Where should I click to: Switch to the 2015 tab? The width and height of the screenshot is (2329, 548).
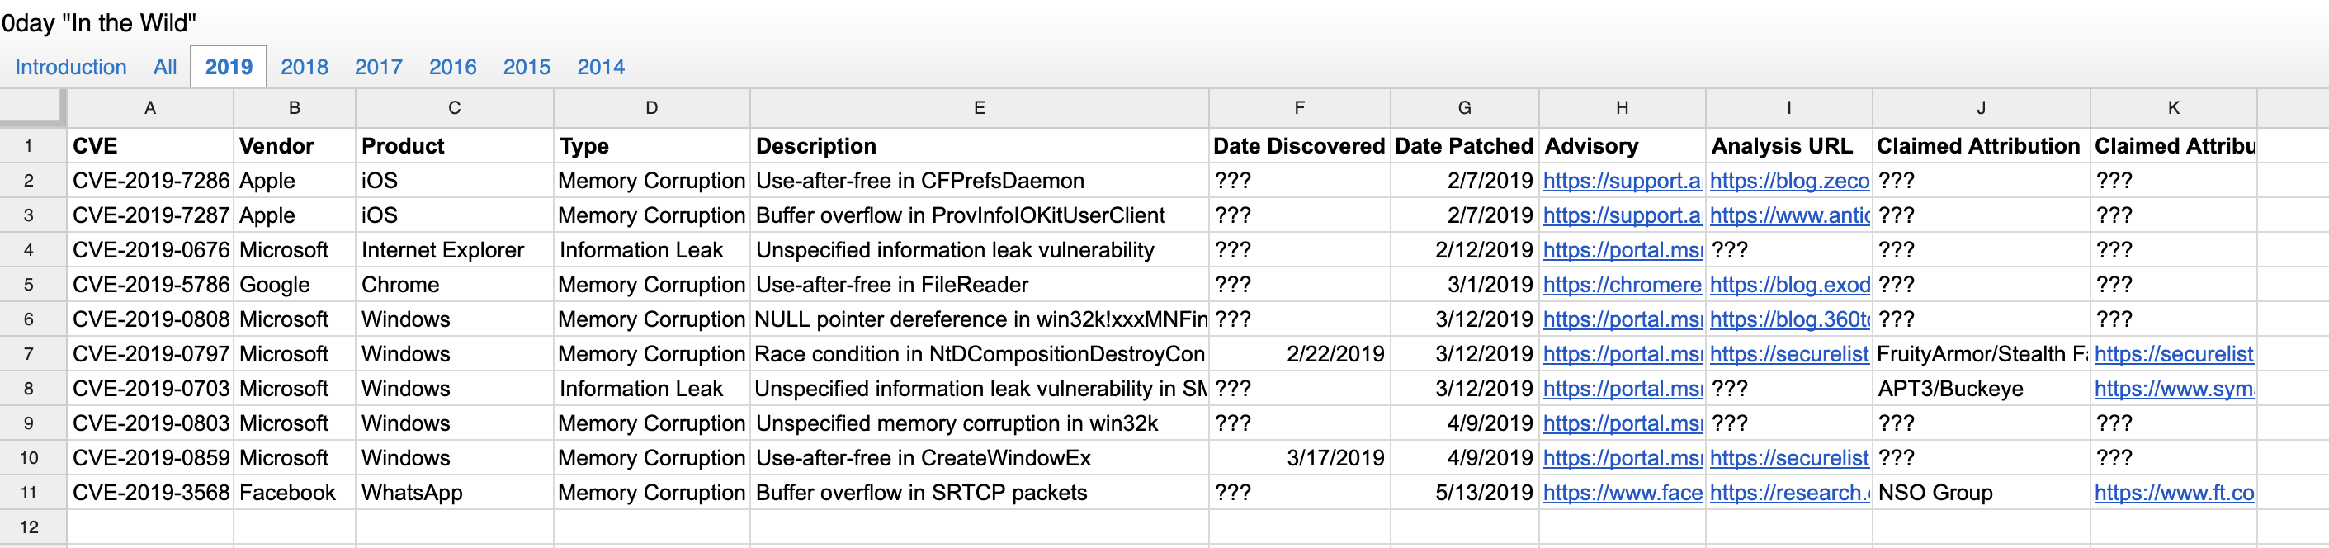pos(527,67)
